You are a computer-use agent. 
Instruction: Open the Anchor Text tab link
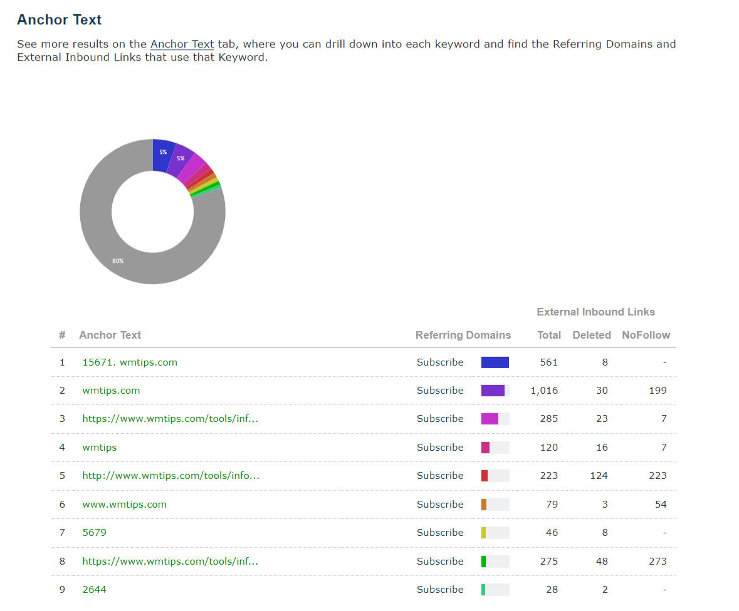(182, 44)
